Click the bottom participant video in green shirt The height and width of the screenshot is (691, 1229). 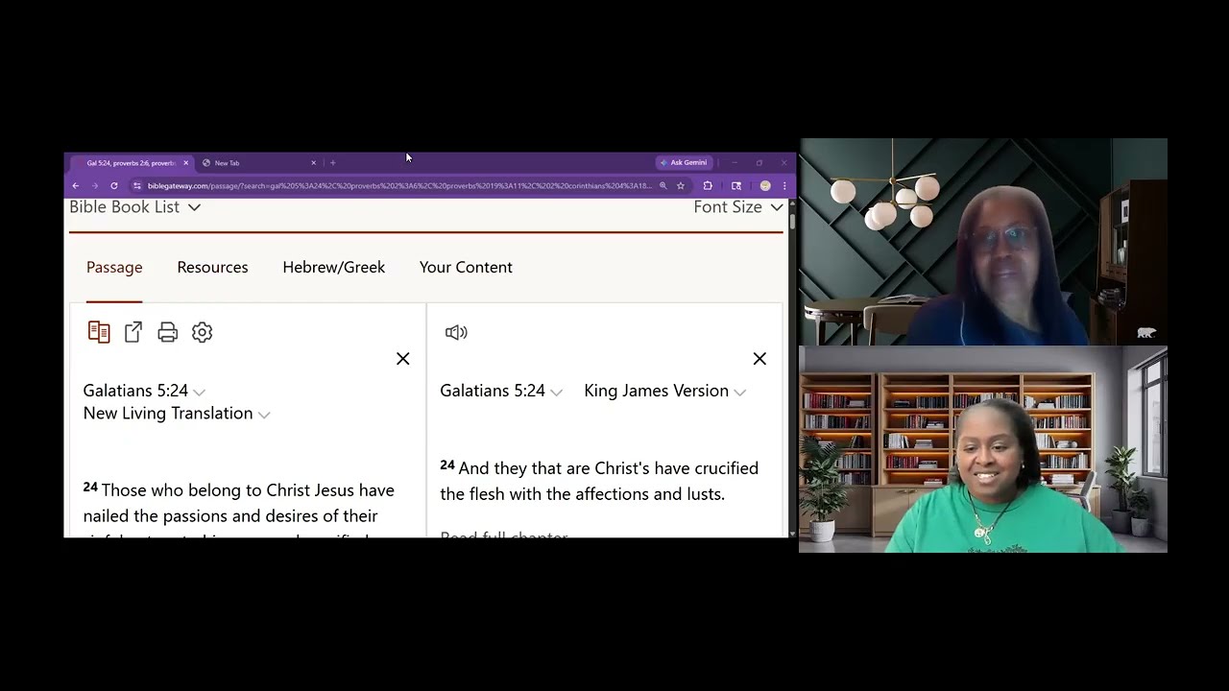983,449
